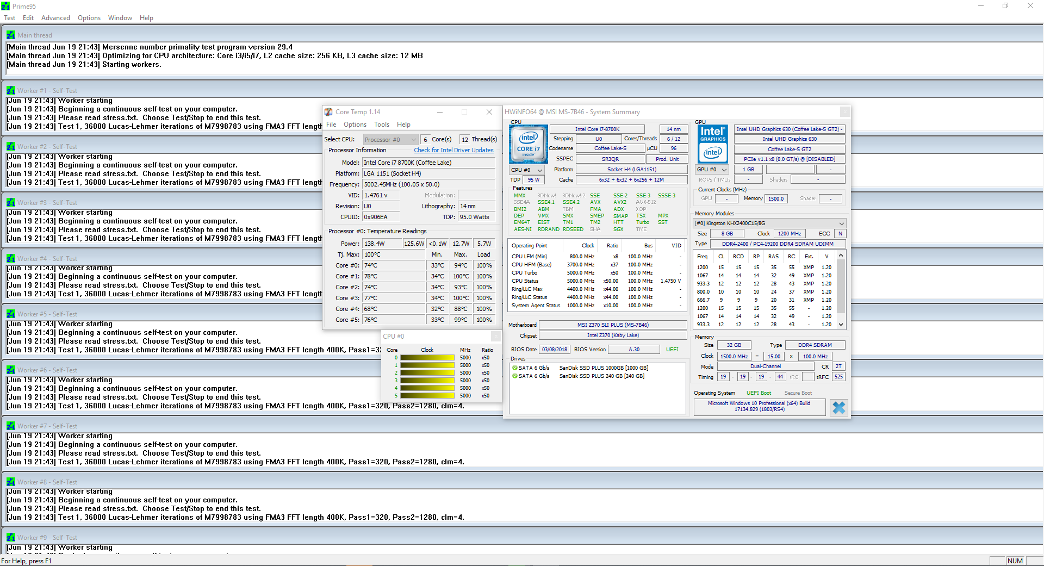Open the Test menu in Prime95
This screenshot has width=1044, height=566.
[x=10, y=18]
